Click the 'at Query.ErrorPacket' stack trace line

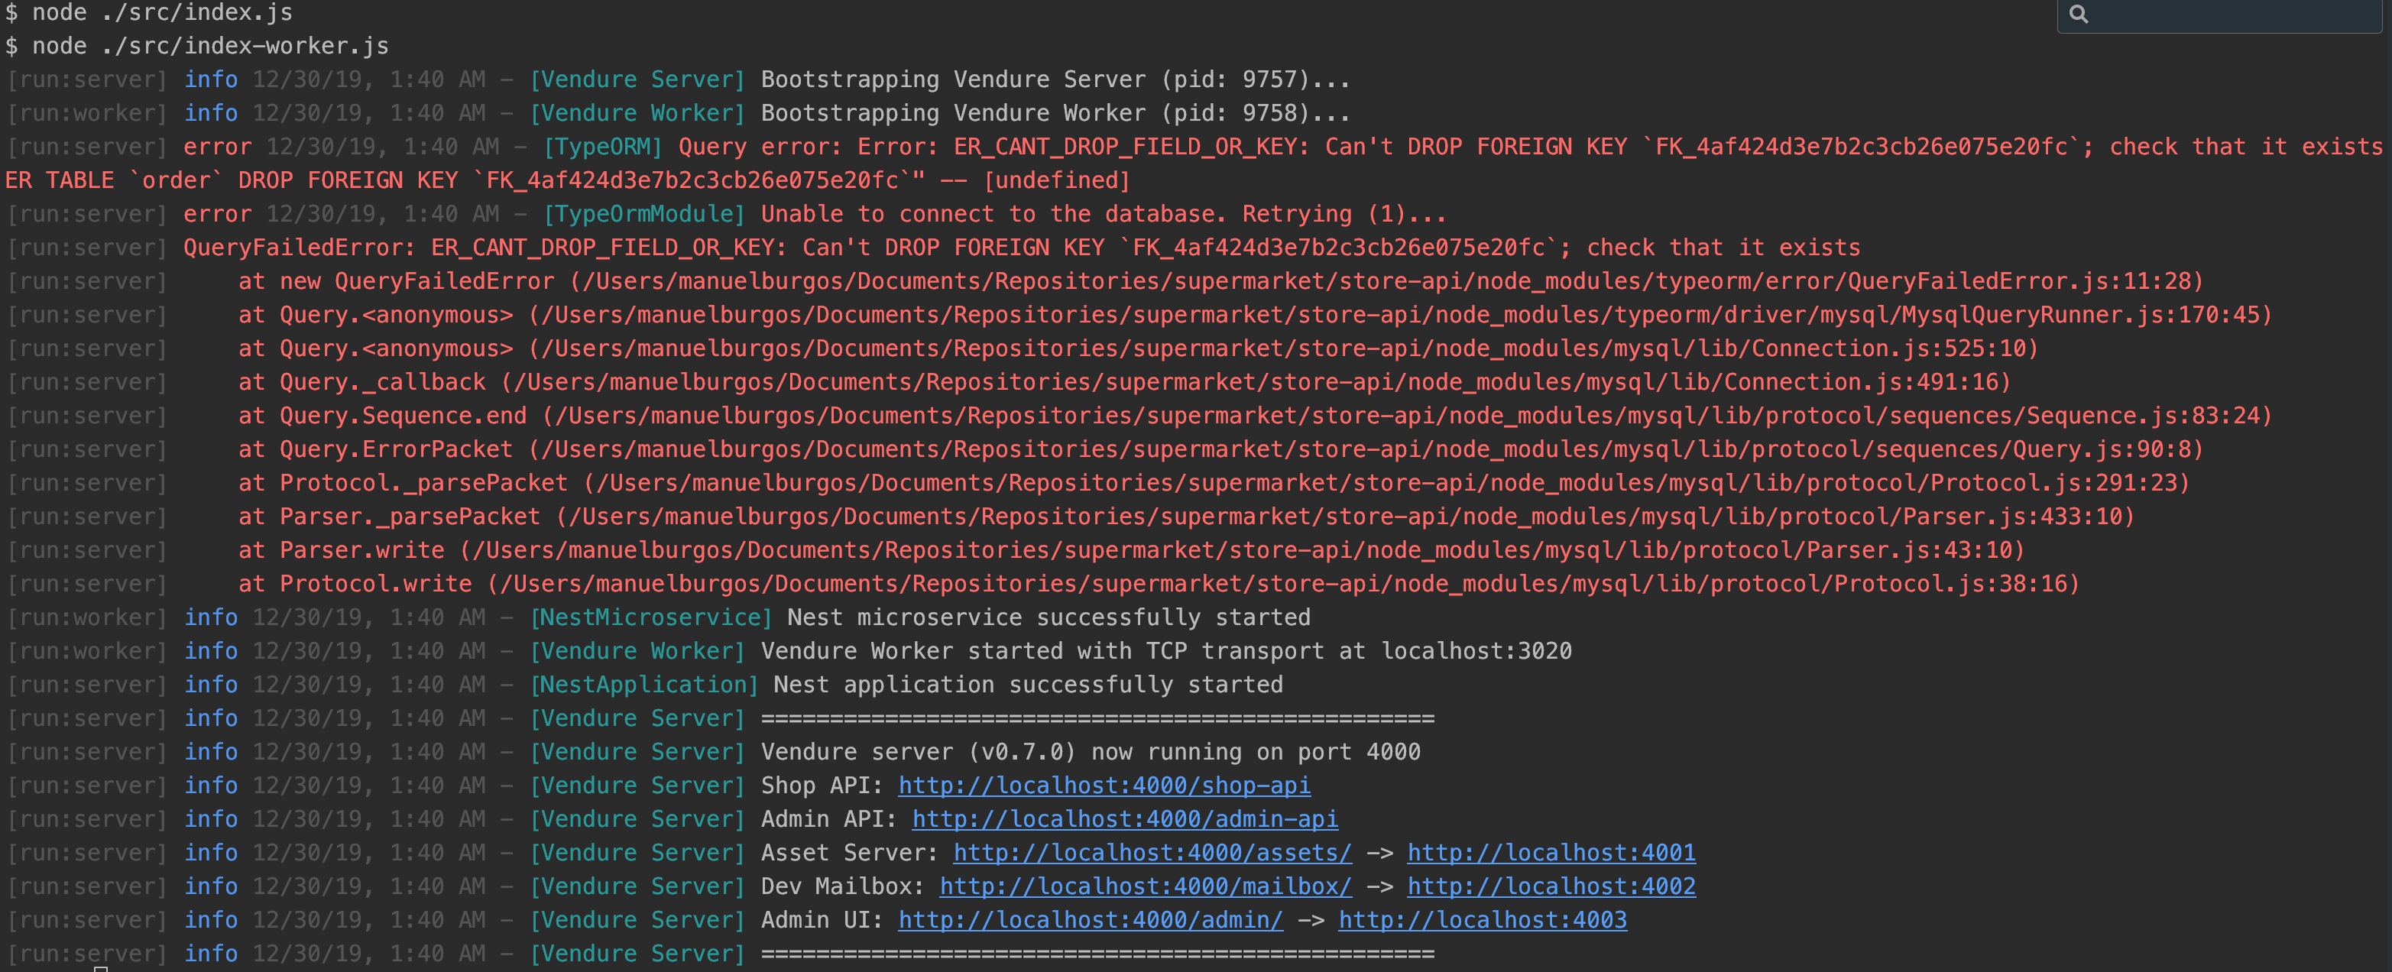tap(1220, 449)
